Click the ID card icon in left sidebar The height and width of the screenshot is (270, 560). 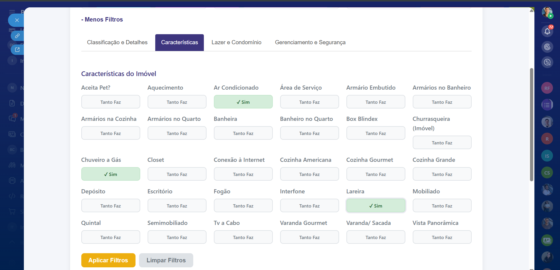tap(12, 134)
